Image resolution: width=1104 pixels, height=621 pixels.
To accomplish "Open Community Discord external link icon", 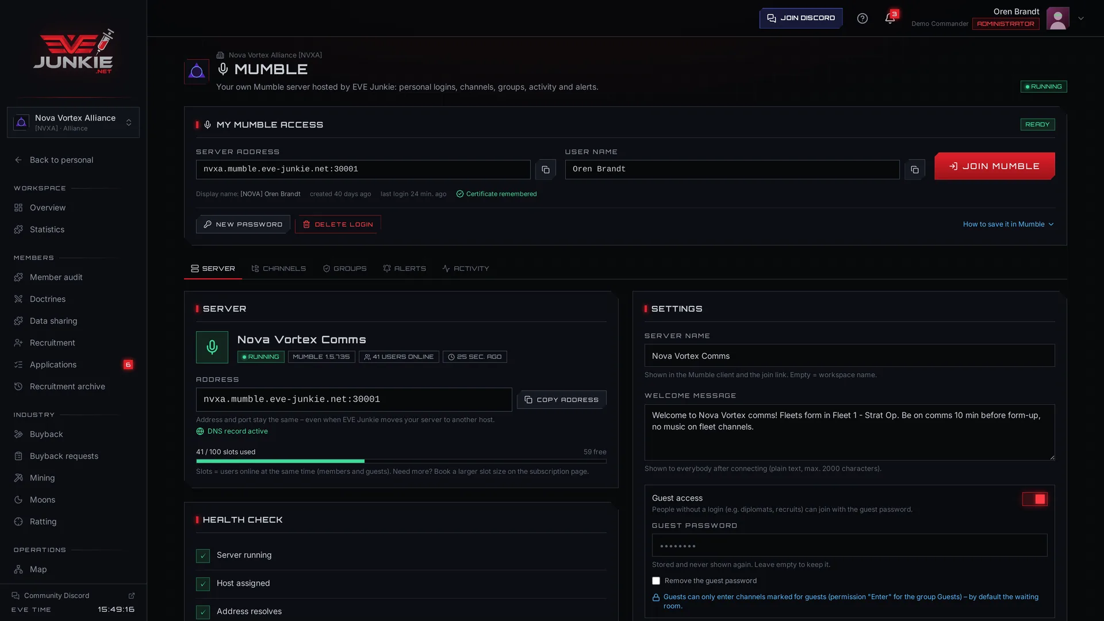I will [x=131, y=596].
